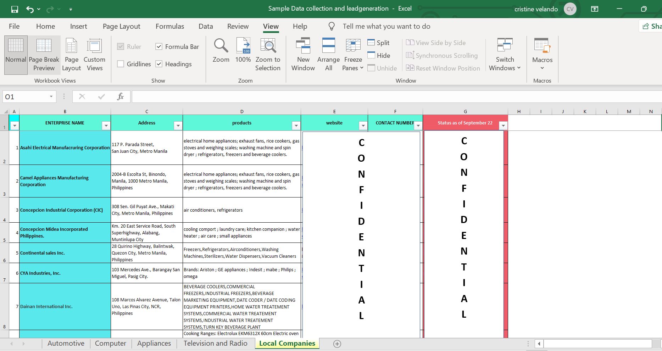Click the lightbulb Tell me icon

(332, 26)
